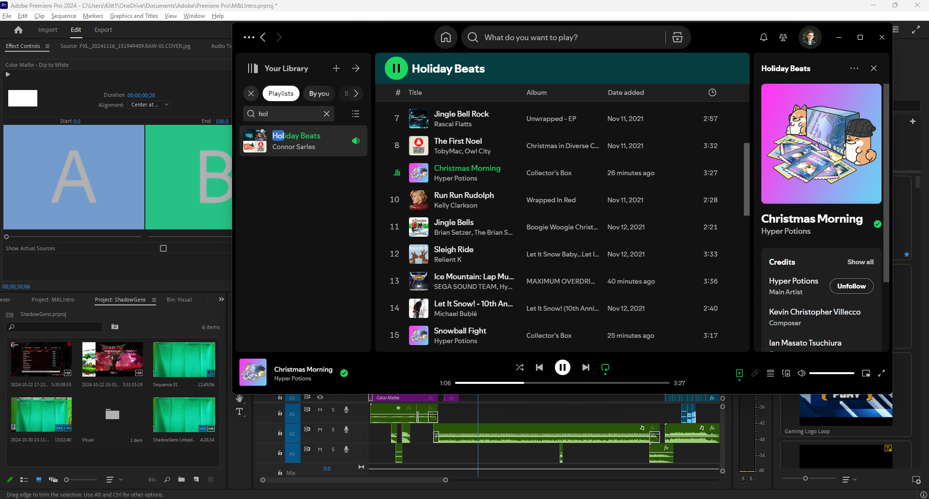Toggle Now Playing view icon
The height and width of the screenshot is (499, 929).
coord(740,373)
